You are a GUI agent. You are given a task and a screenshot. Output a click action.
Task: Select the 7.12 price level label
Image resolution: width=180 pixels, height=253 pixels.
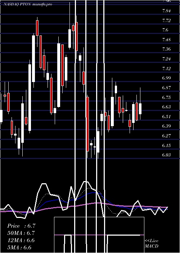166,69
